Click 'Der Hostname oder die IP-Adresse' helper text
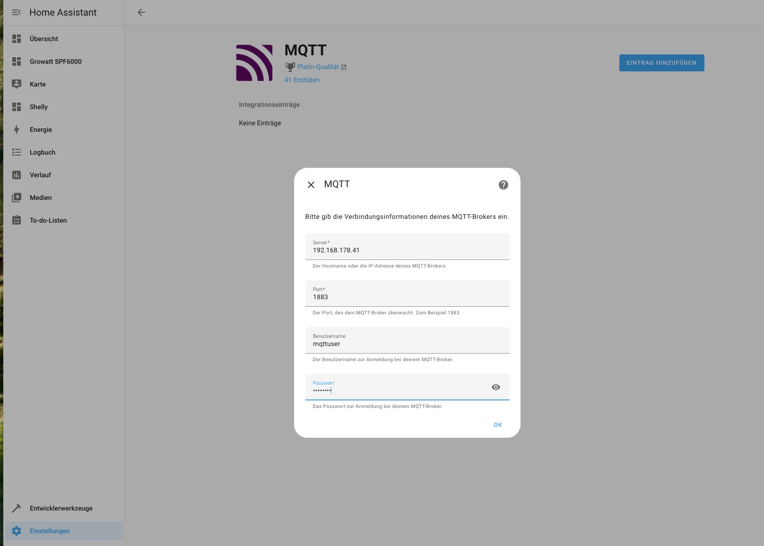 pyautogui.click(x=380, y=266)
